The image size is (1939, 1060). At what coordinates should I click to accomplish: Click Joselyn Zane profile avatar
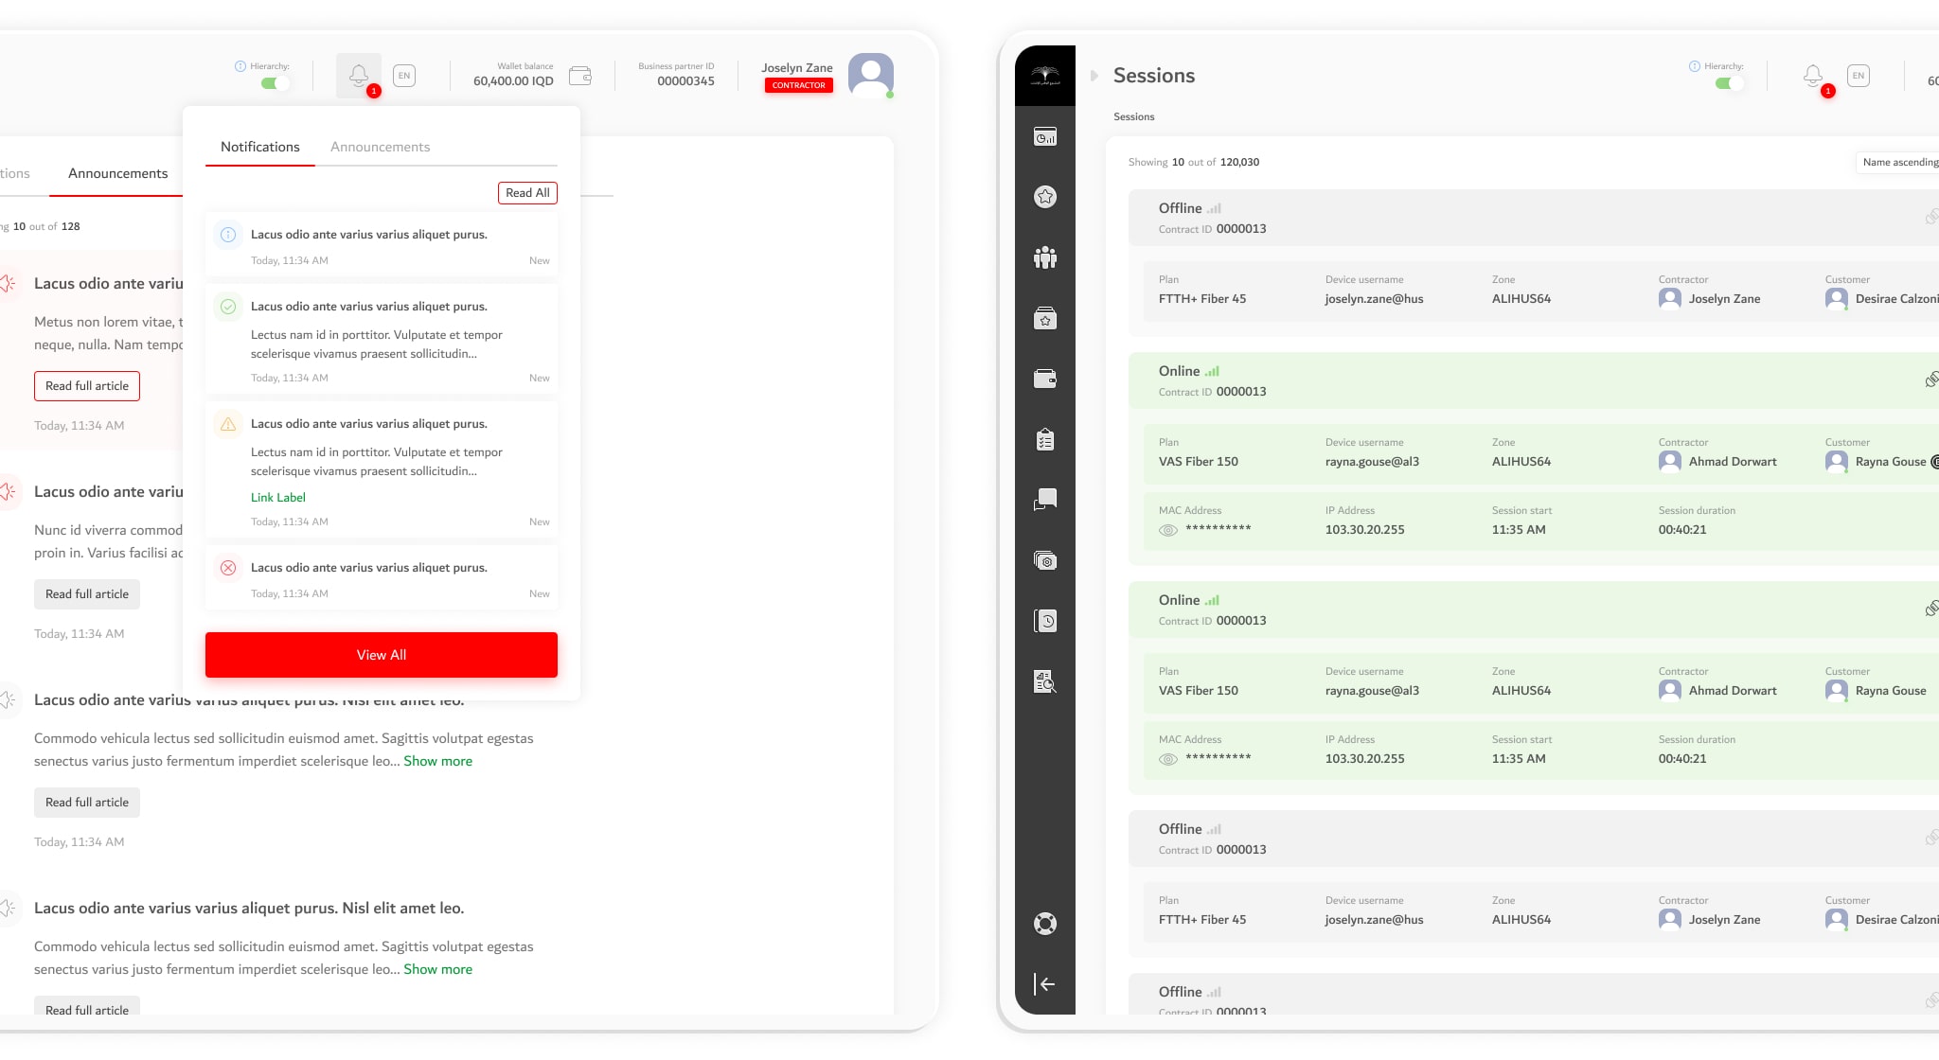870,75
